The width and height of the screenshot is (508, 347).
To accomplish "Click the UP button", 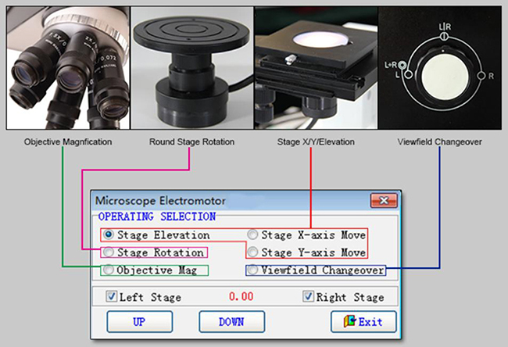I will (x=140, y=322).
